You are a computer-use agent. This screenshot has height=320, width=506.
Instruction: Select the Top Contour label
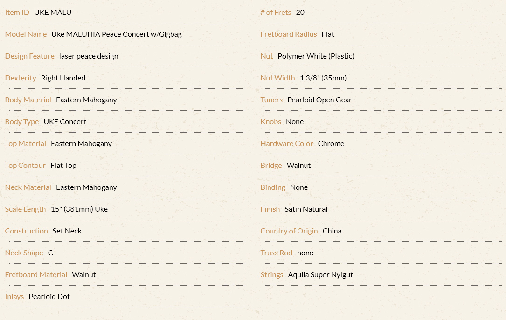(25, 166)
